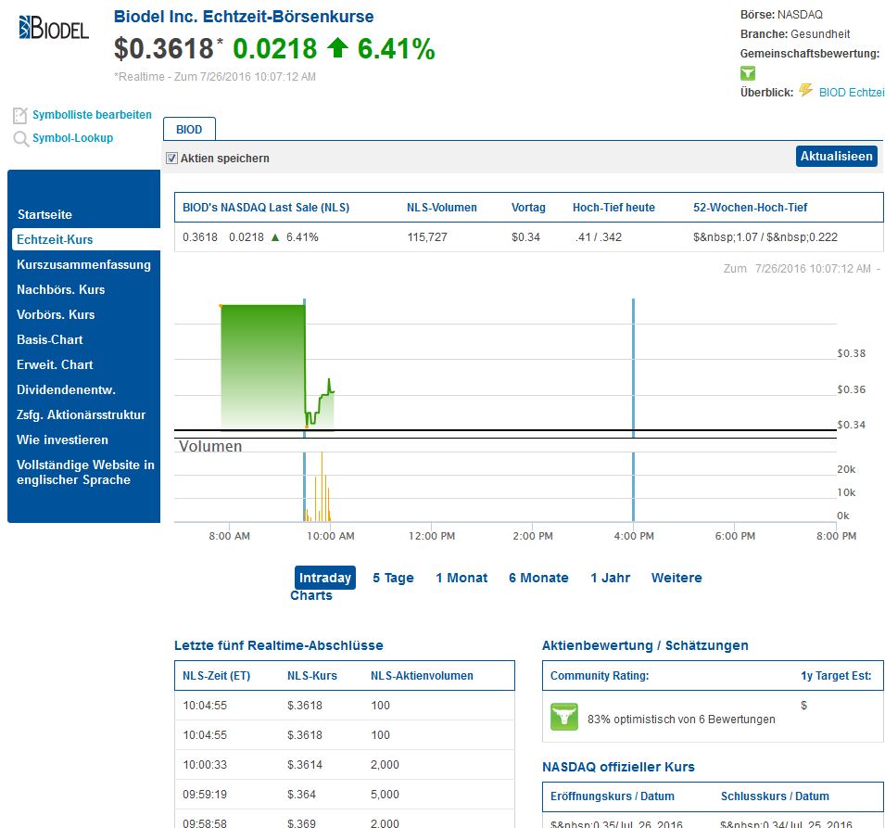This screenshot has width=885, height=828.
Task: Open Nachbörs. Kurs in sidebar
Action: (x=61, y=289)
